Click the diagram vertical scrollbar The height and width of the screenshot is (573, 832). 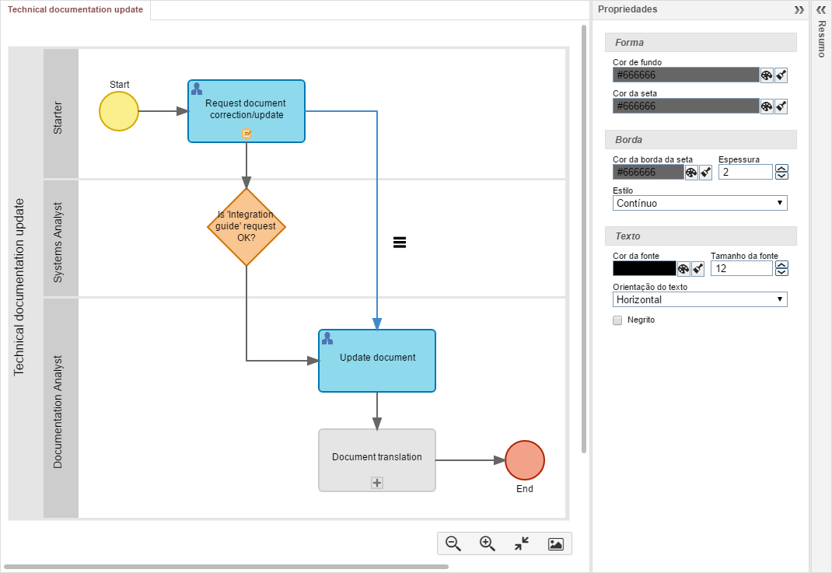pyautogui.click(x=584, y=239)
